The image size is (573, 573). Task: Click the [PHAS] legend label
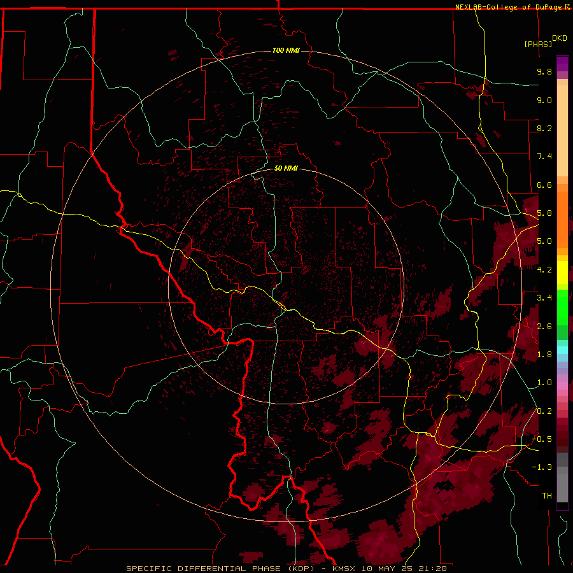pyautogui.click(x=538, y=44)
